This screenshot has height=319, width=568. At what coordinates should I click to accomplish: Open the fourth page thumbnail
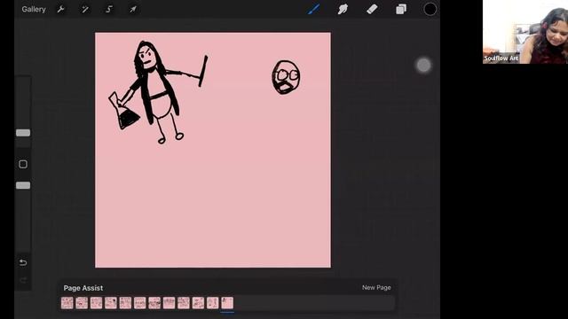point(111,303)
